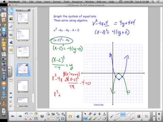The width and height of the screenshot is (163, 122).
Task: Open Spotlight search in menu bar
Action: (153, 2)
